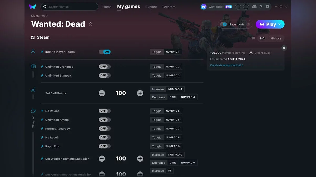Viewport: 316px width, 177px height.
Task: Enable Unlimited Grenades toggle
Action: tap(105, 67)
